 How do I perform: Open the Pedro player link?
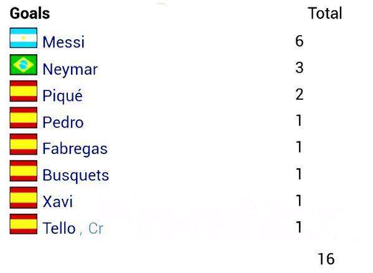coord(63,122)
